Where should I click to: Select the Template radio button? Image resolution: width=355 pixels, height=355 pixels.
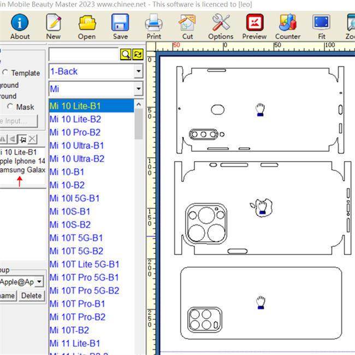[x=5, y=73]
